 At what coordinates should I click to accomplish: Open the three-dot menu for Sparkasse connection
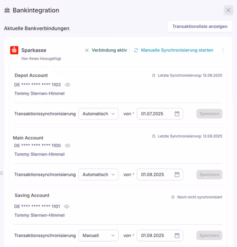click(223, 50)
